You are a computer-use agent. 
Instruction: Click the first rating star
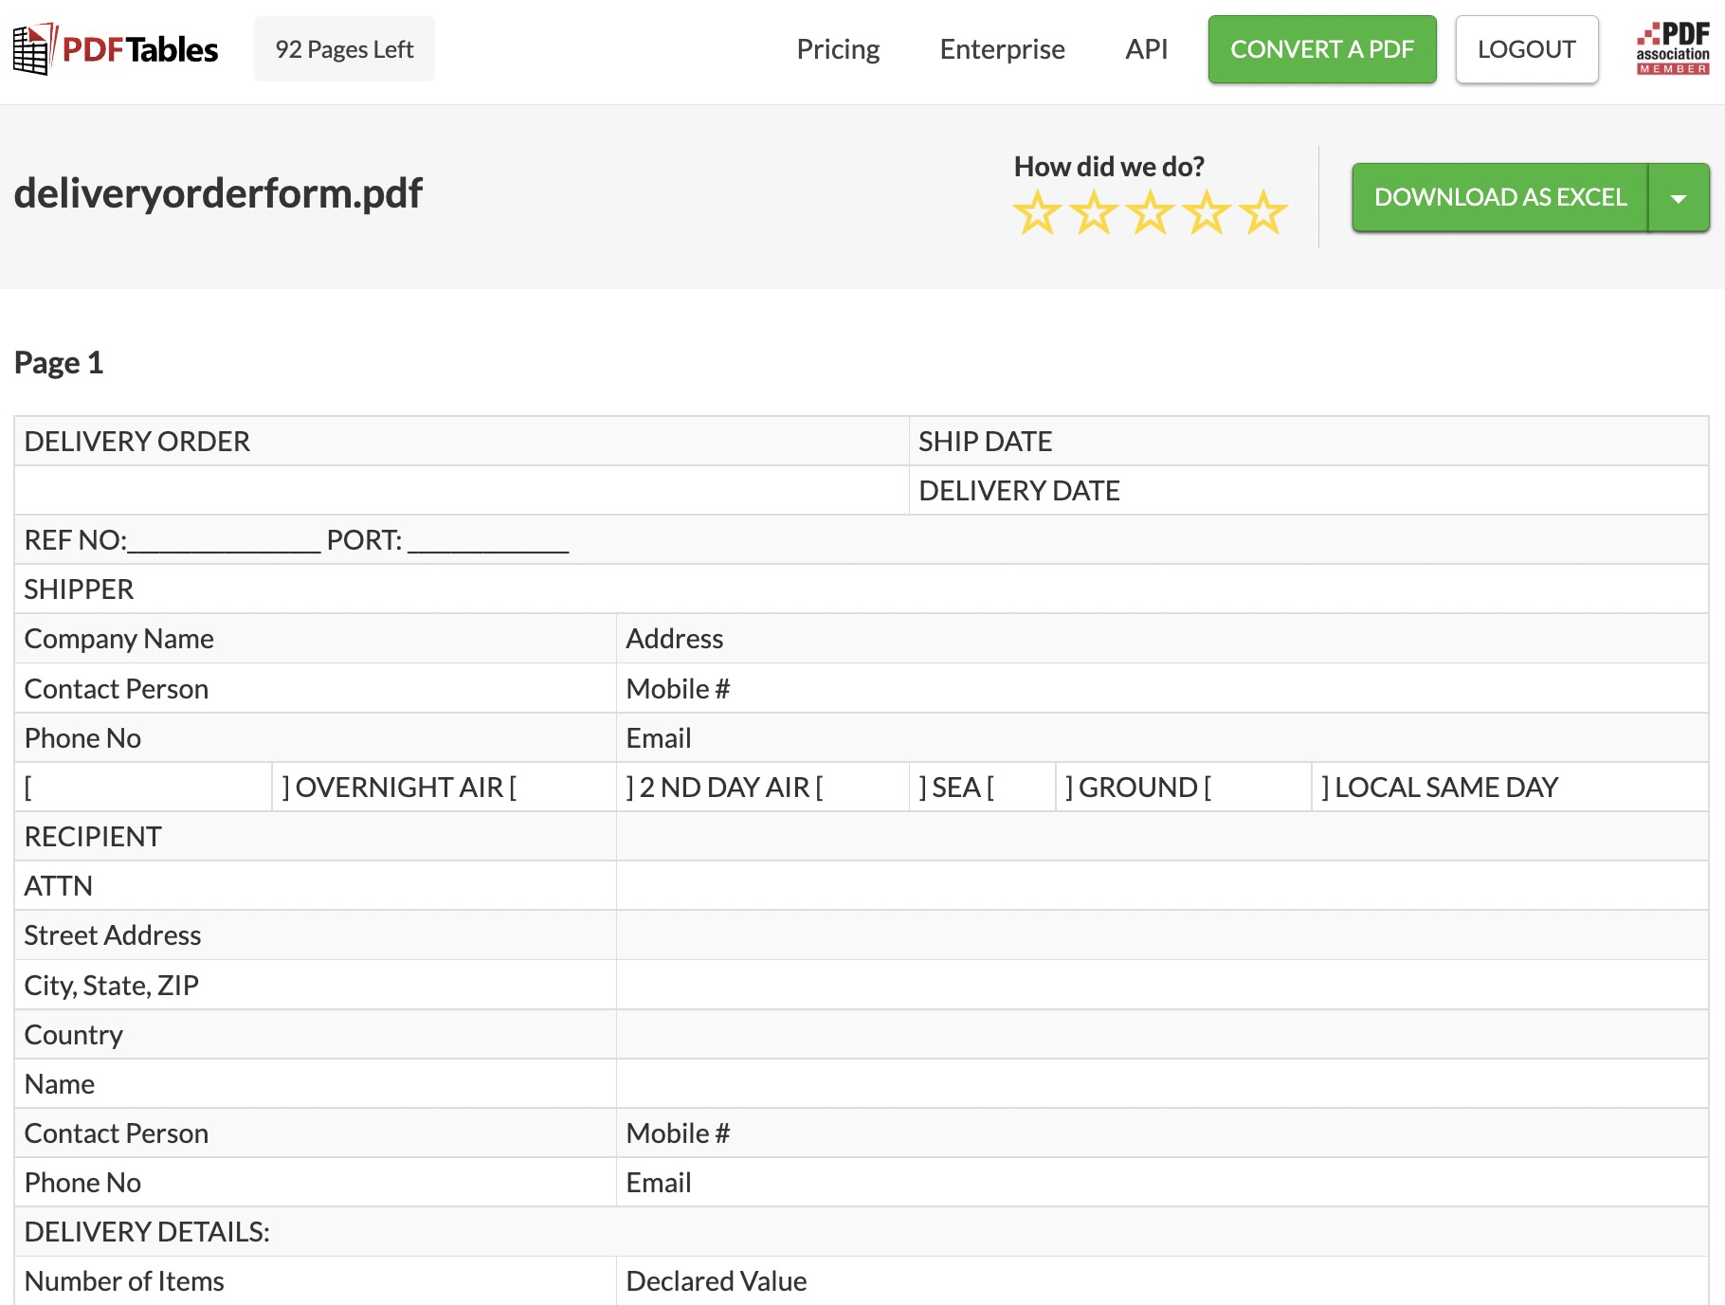1038,212
